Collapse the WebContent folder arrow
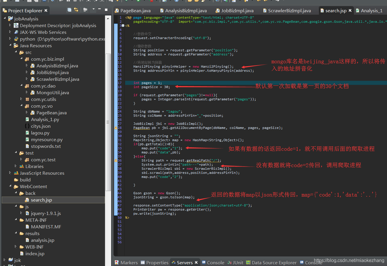This screenshot has height=266, width=387. [x=10, y=186]
